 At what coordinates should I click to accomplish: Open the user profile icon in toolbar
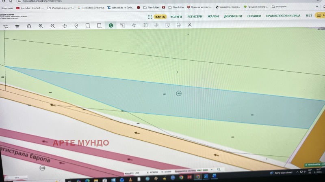pos(189,25)
